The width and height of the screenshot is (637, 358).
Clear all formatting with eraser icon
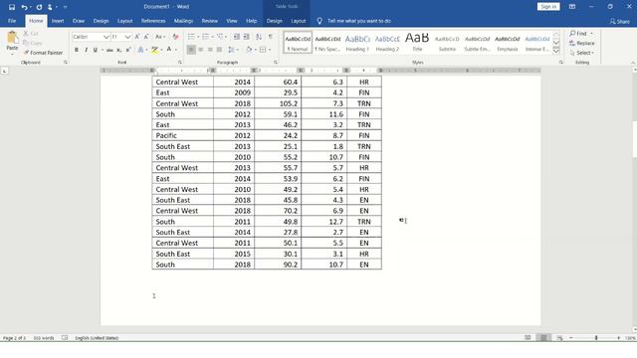175,37
